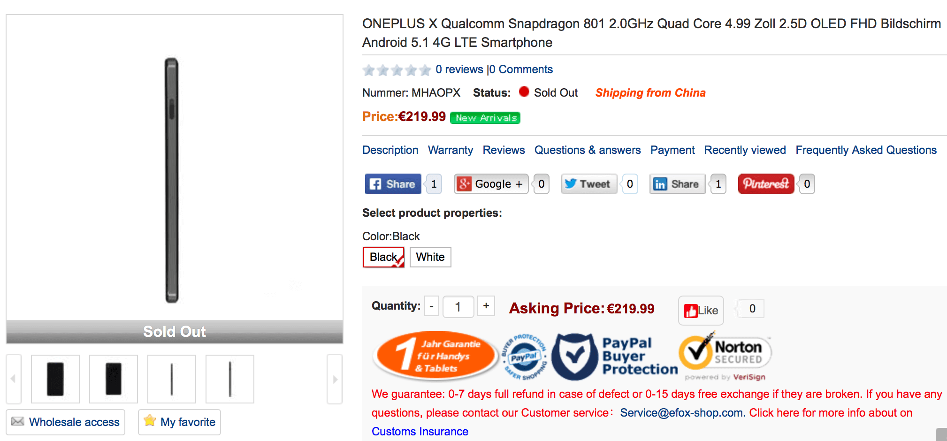Pin product with Pinterest button
The width and height of the screenshot is (947, 441).
click(766, 184)
